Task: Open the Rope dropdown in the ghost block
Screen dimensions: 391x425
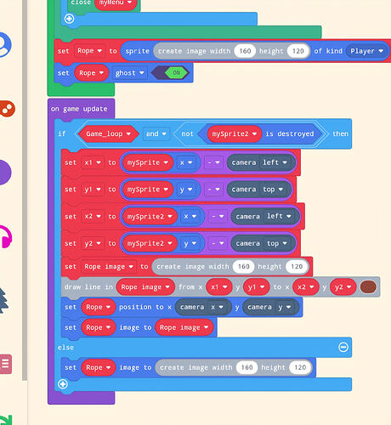Action: 91,73
